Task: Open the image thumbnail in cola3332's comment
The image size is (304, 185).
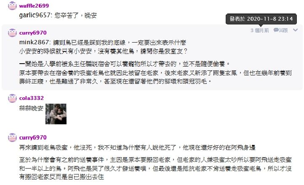Action: pyautogui.click(x=56, y=114)
